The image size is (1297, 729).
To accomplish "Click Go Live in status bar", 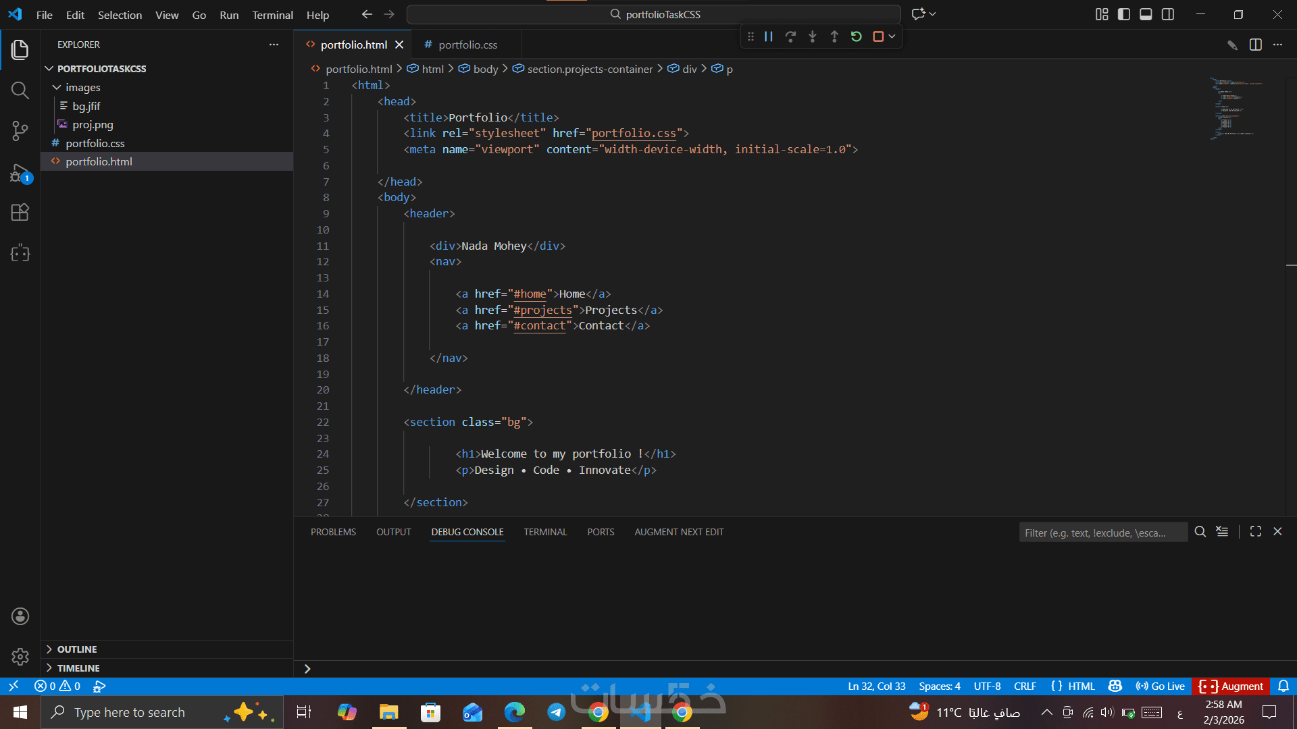I will pos(1161,686).
